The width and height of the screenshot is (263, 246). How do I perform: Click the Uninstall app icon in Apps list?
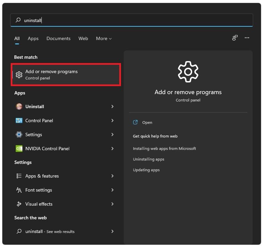coord(19,106)
